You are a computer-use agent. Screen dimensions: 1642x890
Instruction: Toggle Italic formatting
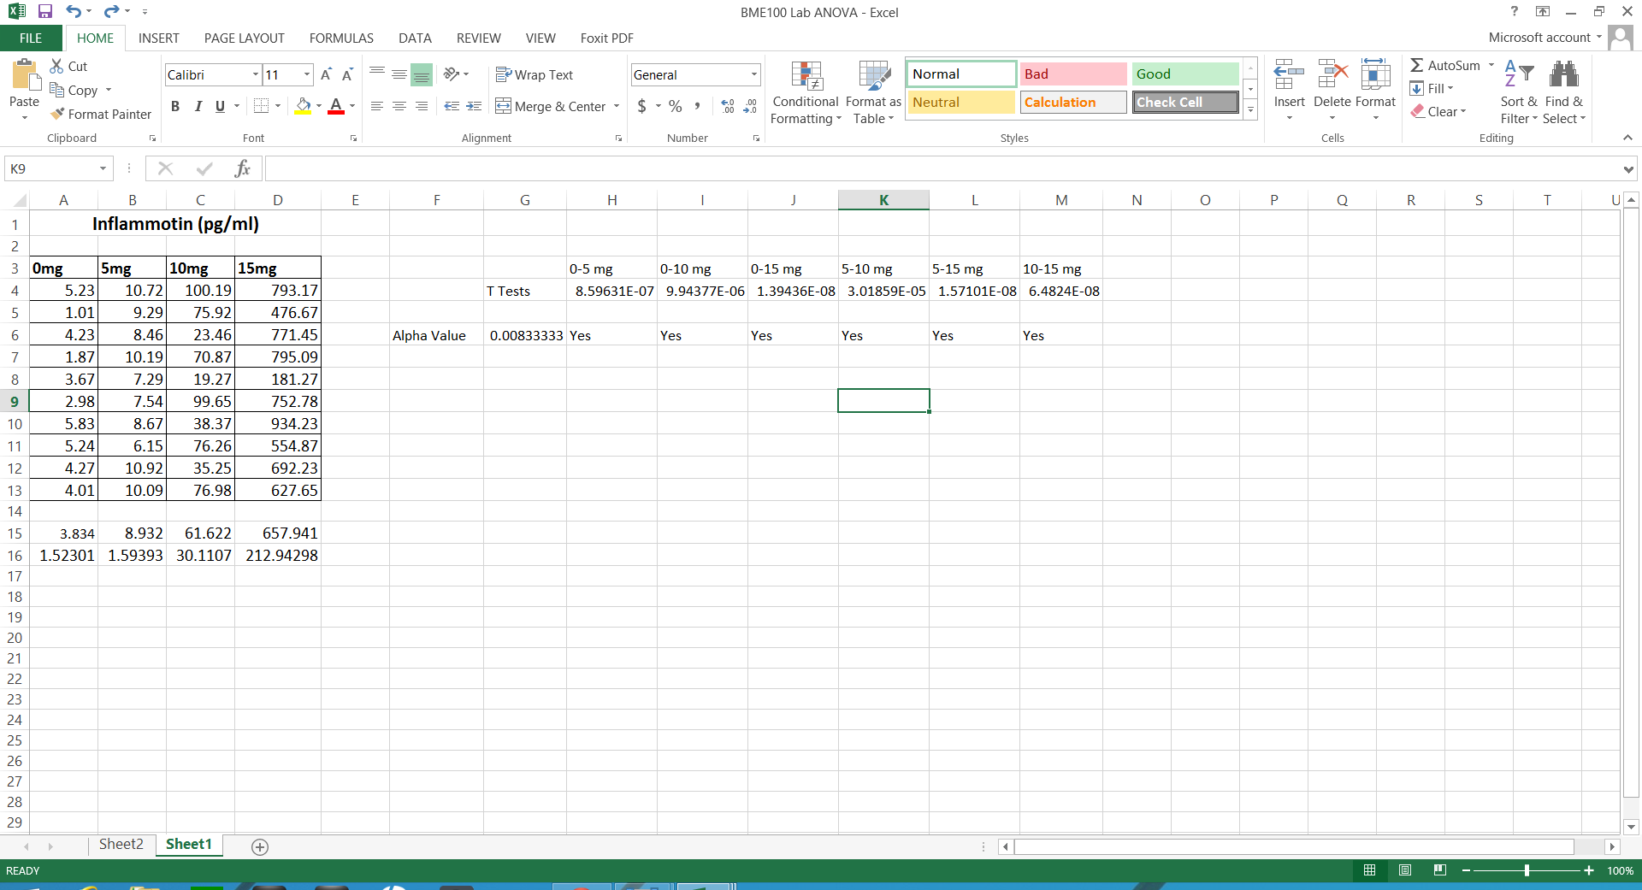coord(198,106)
